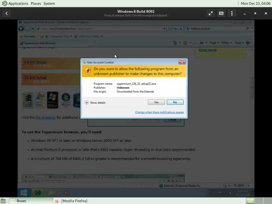The image size is (272, 204).
Task: Expand Show details in the UAC dialog
Action: tap(95, 103)
